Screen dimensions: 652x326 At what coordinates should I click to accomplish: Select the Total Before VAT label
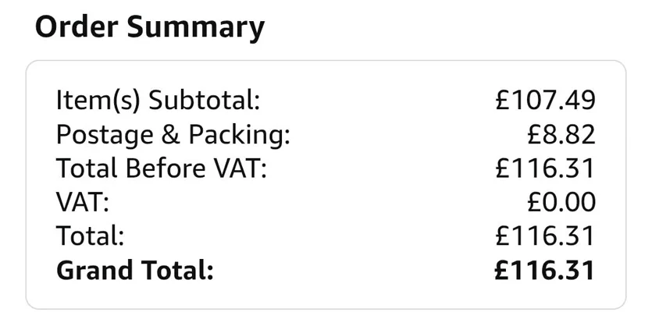point(162,168)
